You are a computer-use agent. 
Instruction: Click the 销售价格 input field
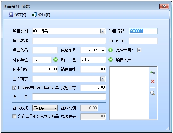pyautogui.click(x=93, y=69)
